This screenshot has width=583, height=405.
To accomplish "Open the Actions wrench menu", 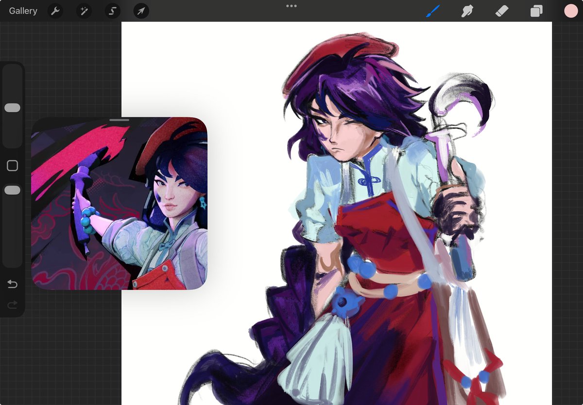I will (55, 11).
